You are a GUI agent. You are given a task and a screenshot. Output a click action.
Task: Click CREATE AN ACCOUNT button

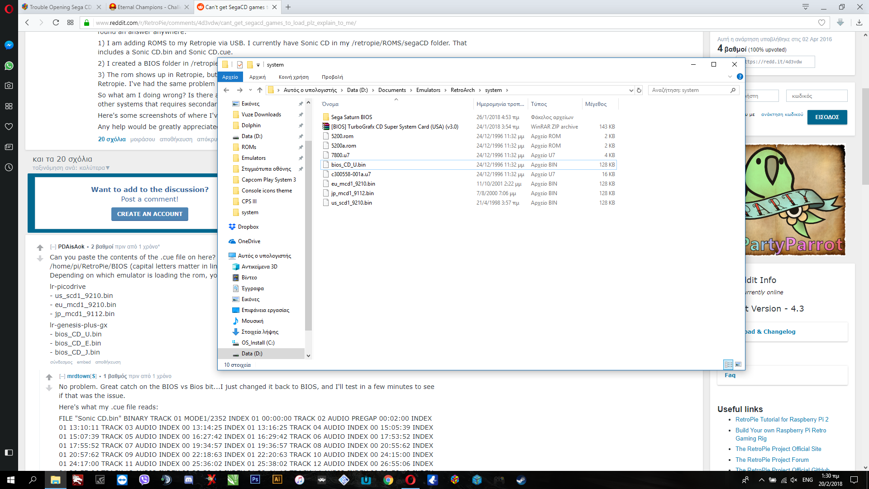[x=150, y=214]
